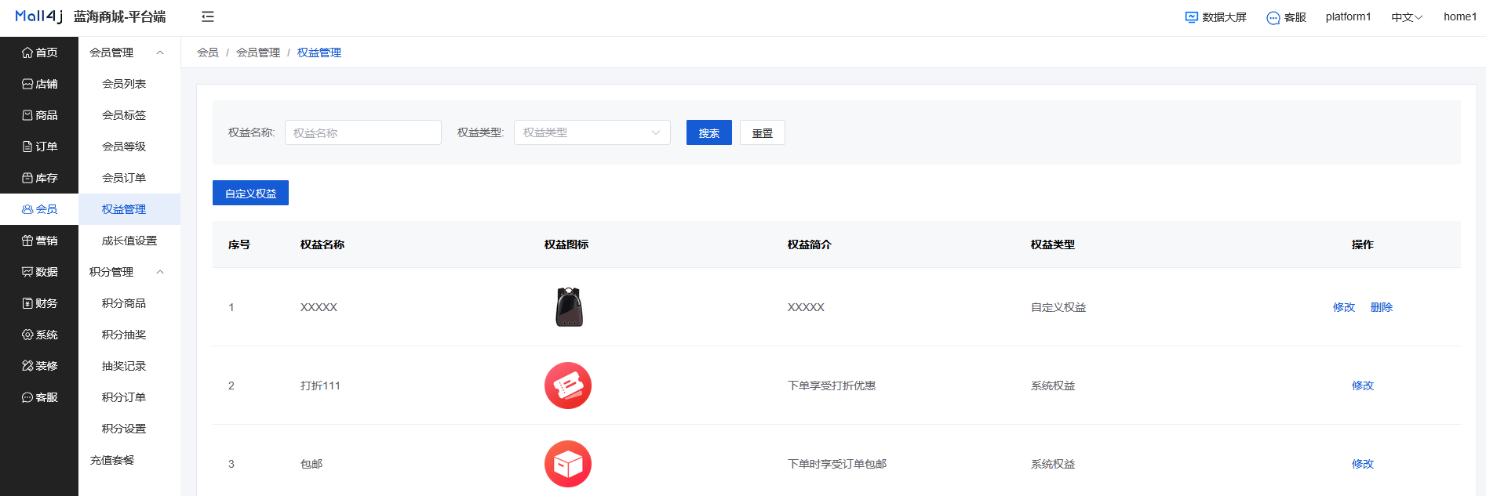Focus the 权益名称 input field

point(363,132)
